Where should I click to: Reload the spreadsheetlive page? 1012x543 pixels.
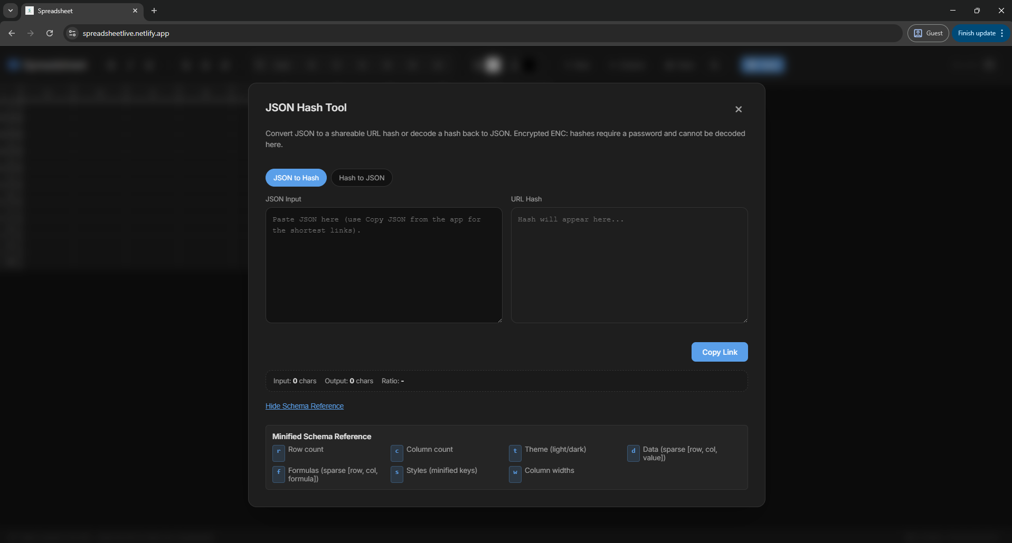50,33
